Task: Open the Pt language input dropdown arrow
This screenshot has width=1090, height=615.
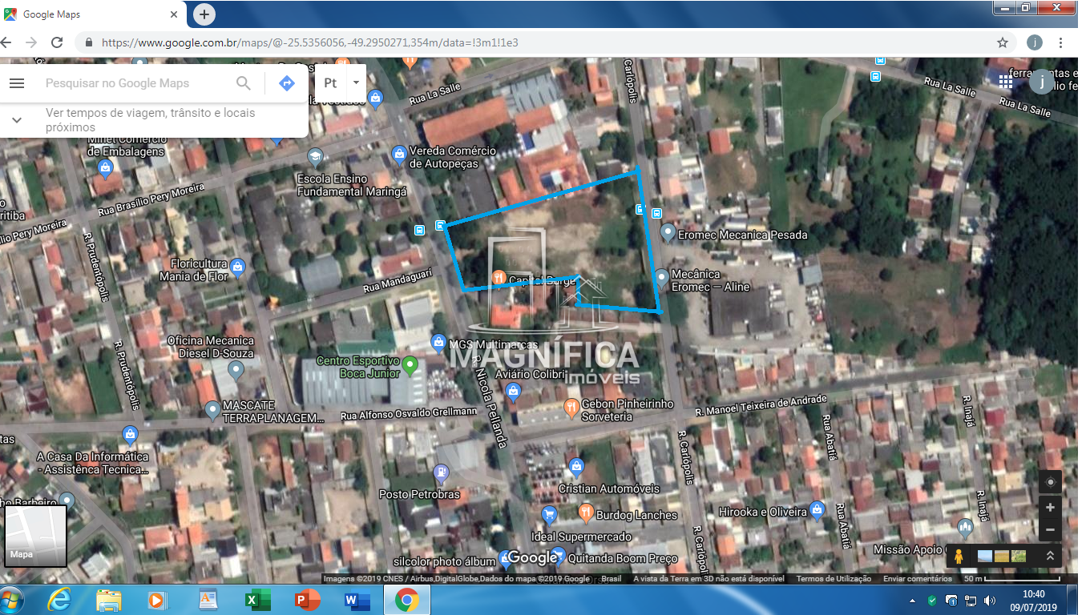Action: (x=356, y=82)
